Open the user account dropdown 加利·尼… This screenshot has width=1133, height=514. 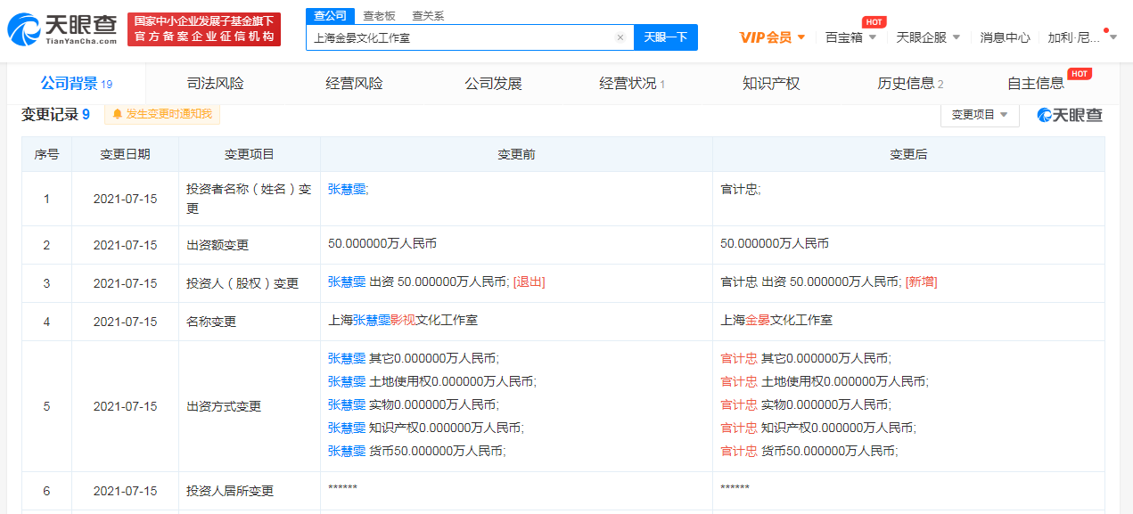coord(1080,37)
